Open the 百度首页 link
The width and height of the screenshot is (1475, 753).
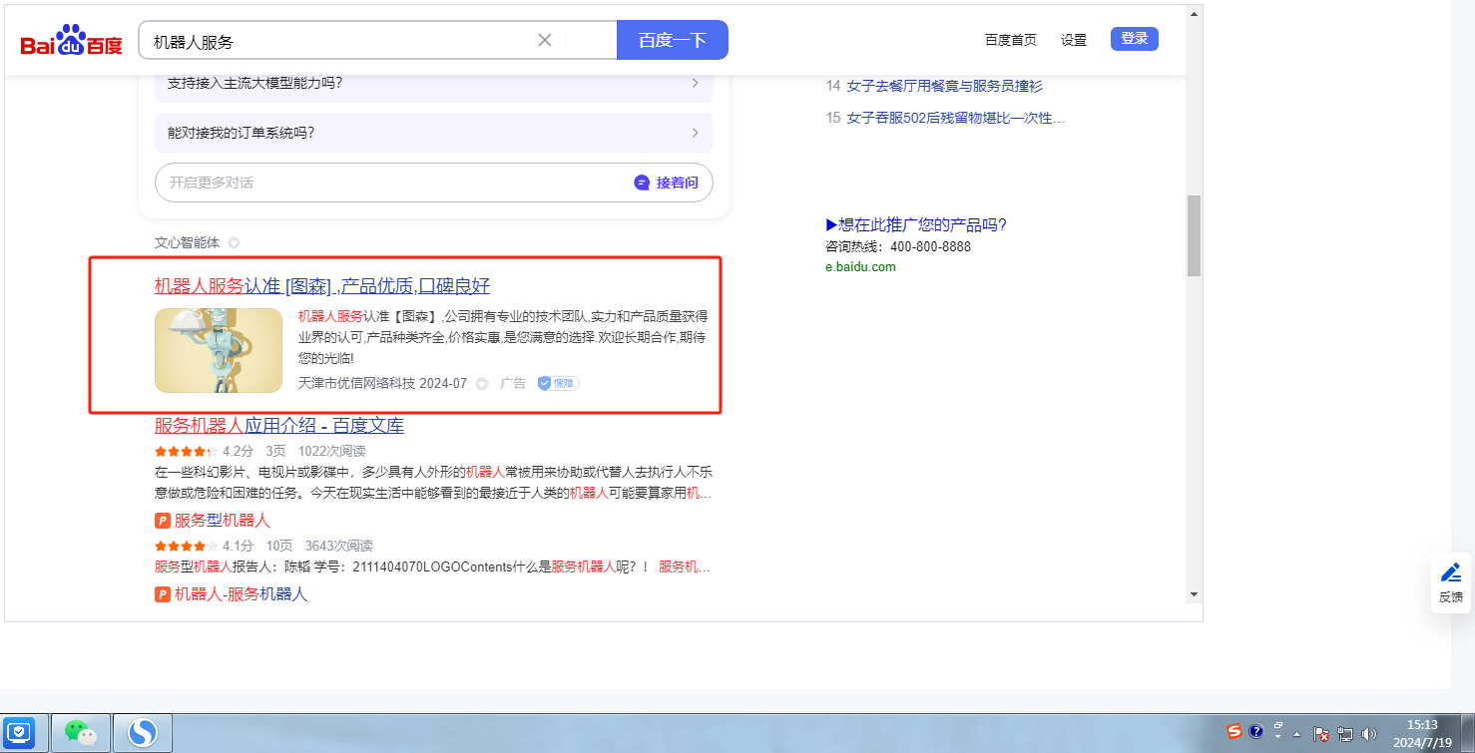click(1011, 40)
